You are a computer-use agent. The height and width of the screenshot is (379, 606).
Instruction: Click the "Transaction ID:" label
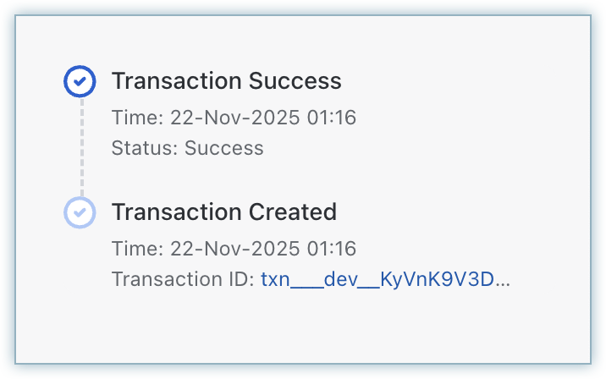click(x=183, y=280)
